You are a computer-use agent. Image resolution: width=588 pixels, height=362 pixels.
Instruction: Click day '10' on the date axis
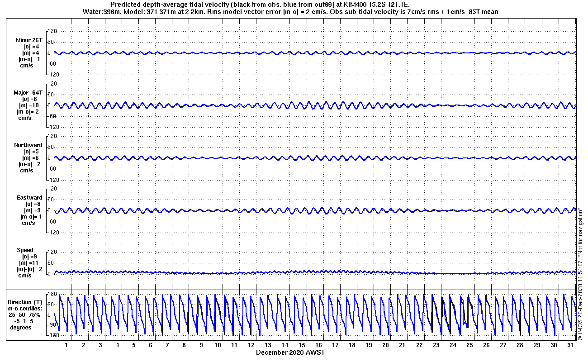(218, 345)
